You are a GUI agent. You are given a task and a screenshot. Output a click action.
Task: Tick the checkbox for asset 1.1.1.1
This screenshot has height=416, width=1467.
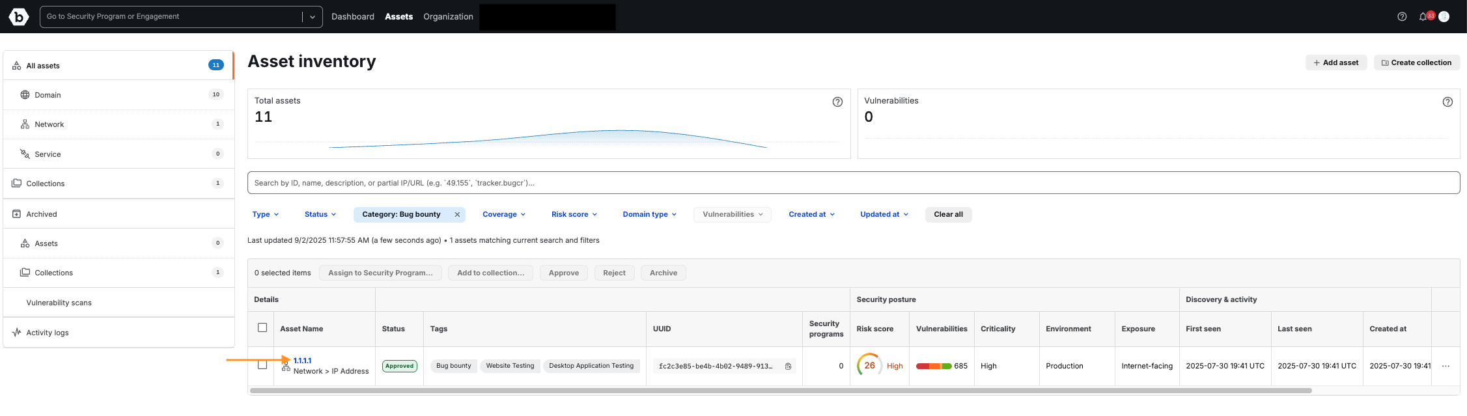[262, 365]
